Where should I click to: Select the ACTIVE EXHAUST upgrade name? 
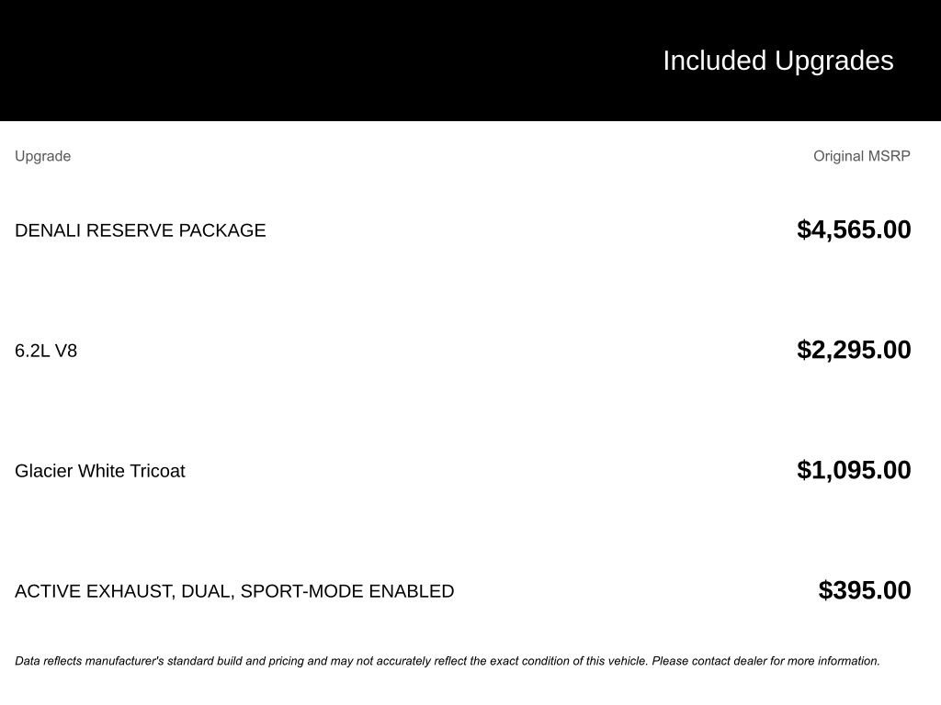234,591
